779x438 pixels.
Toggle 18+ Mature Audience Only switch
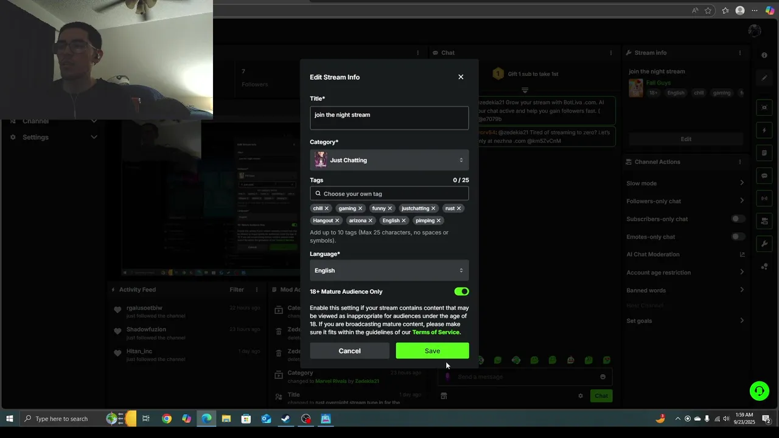(461, 291)
